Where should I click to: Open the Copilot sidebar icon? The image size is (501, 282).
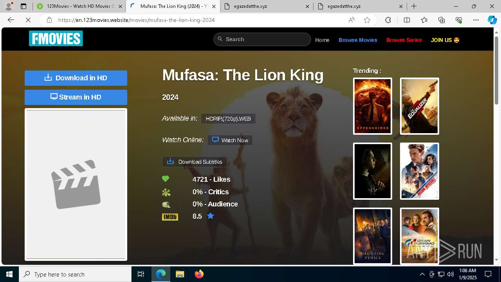(492, 20)
